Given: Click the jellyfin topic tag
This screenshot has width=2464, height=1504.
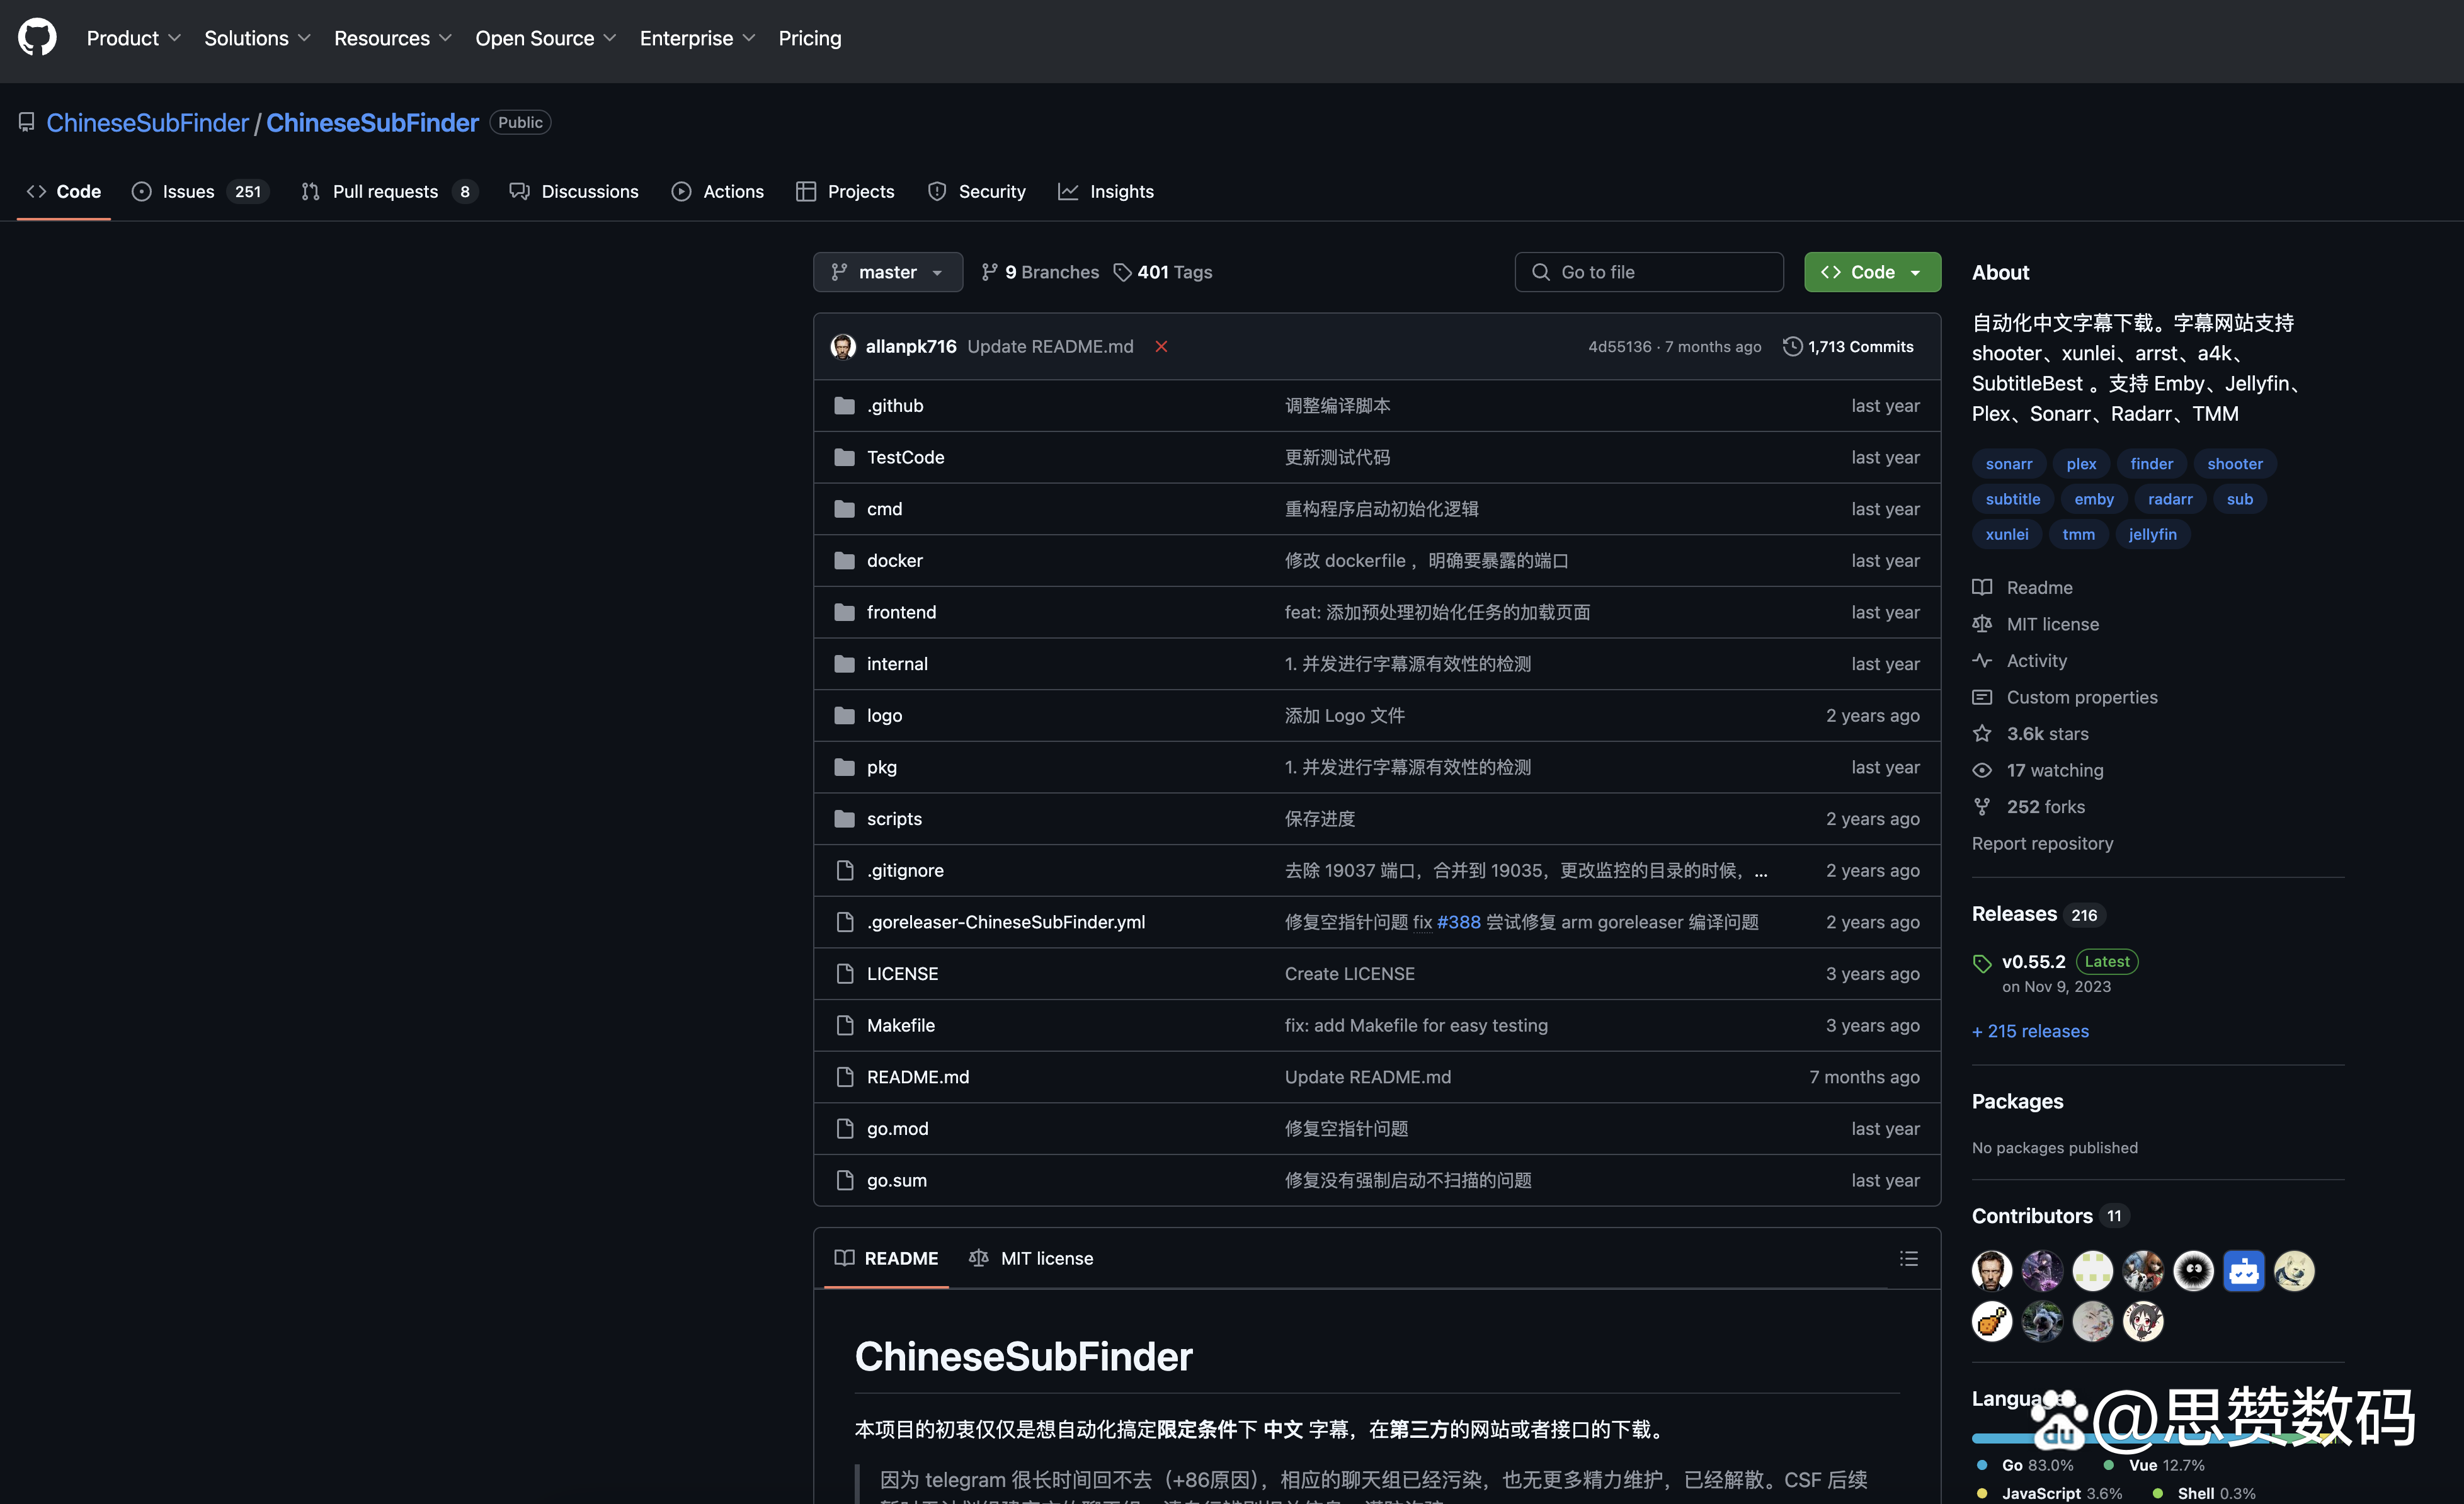Looking at the screenshot, I should click(x=2152, y=534).
